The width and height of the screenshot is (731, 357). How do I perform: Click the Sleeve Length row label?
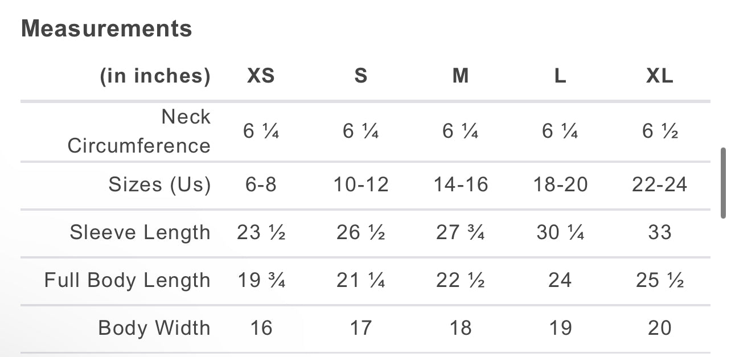(140, 232)
